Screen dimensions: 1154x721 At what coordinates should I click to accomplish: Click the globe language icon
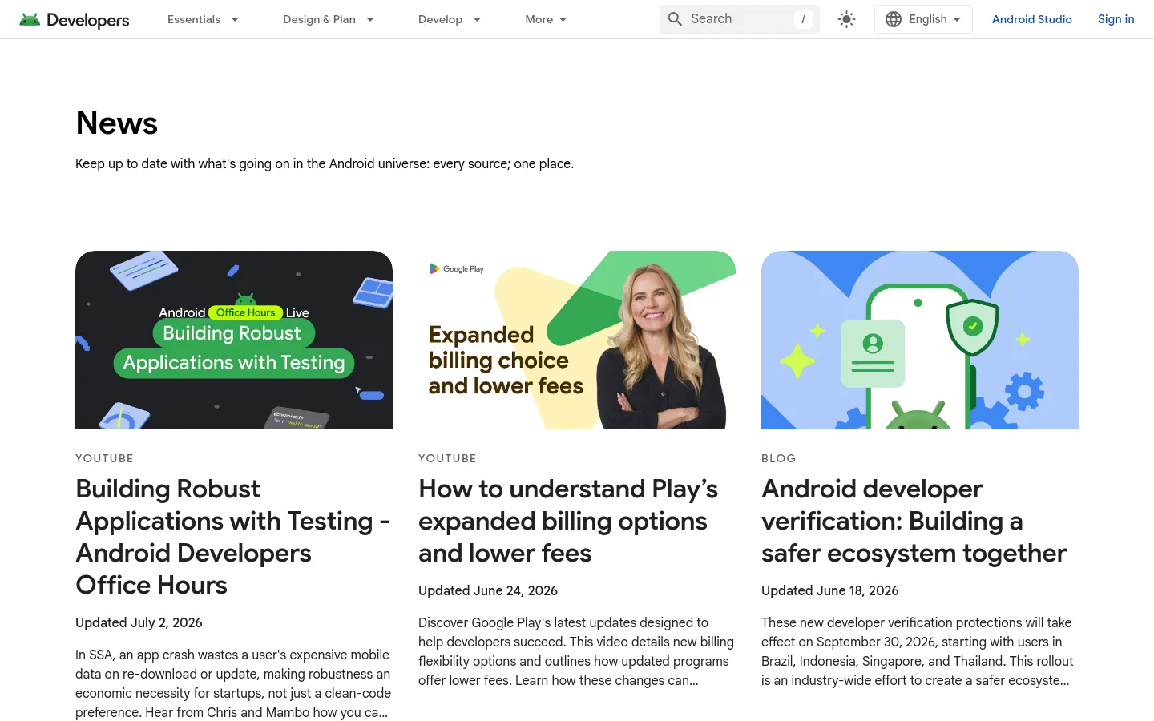pos(894,19)
